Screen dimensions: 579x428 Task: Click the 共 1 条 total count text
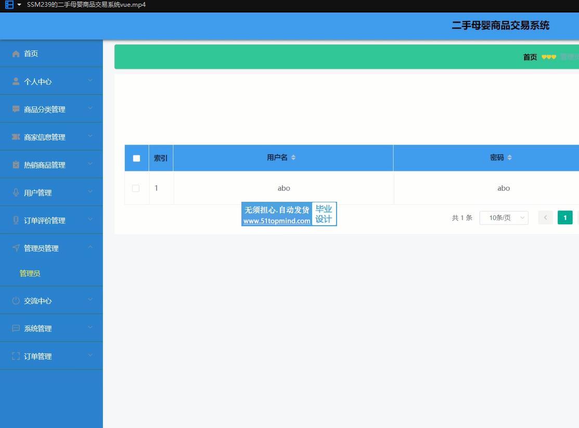(462, 218)
